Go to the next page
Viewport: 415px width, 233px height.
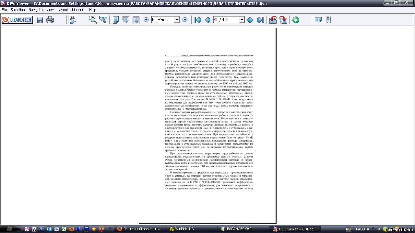tap(250, 20)
